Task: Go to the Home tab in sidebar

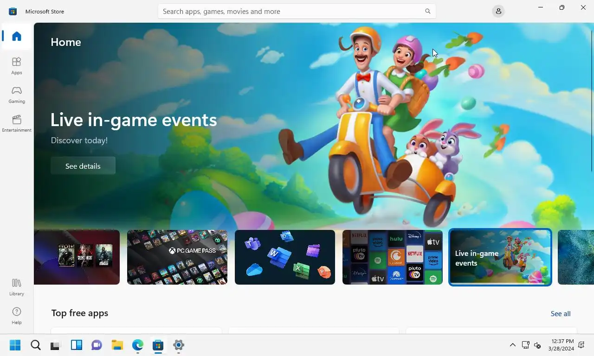Action: pos(17,36)
